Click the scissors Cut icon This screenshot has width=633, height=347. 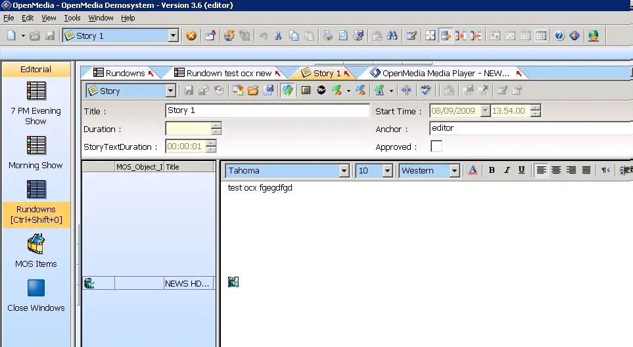(x=279, y=36)
